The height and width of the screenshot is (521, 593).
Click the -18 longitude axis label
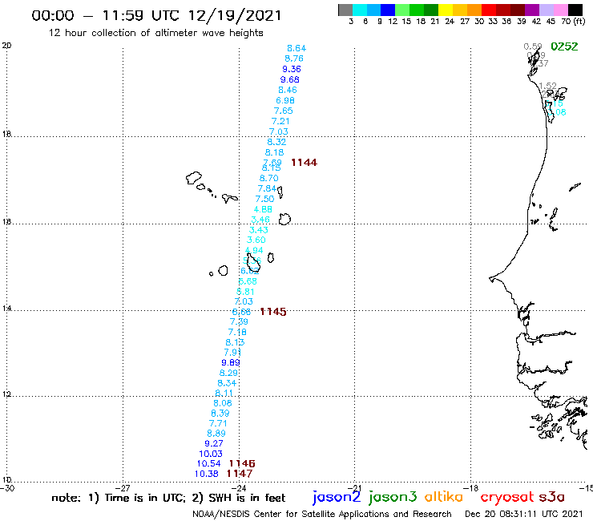[471, 488]
